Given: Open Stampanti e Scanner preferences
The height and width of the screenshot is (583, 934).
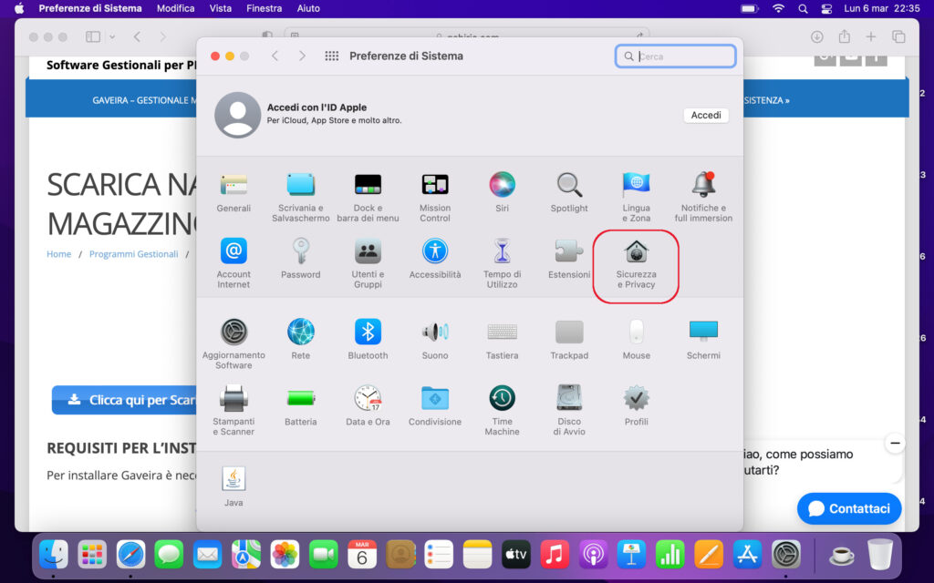Looking at the screenshot, I should [233, 410].
